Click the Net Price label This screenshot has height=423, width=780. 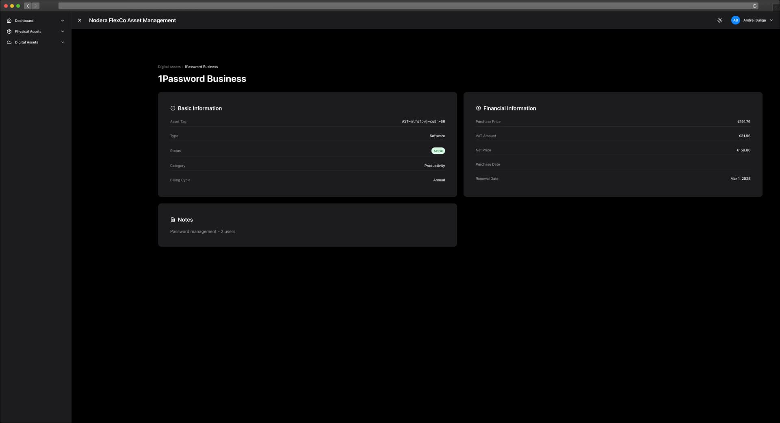point(483,150)
